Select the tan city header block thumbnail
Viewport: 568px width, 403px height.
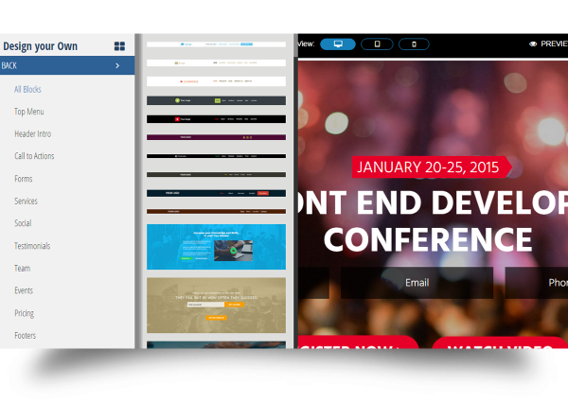pos(216,306)
